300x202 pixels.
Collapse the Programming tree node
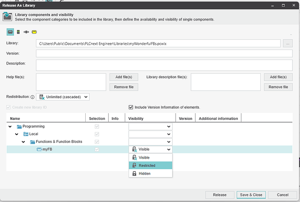tap(10, 126)
